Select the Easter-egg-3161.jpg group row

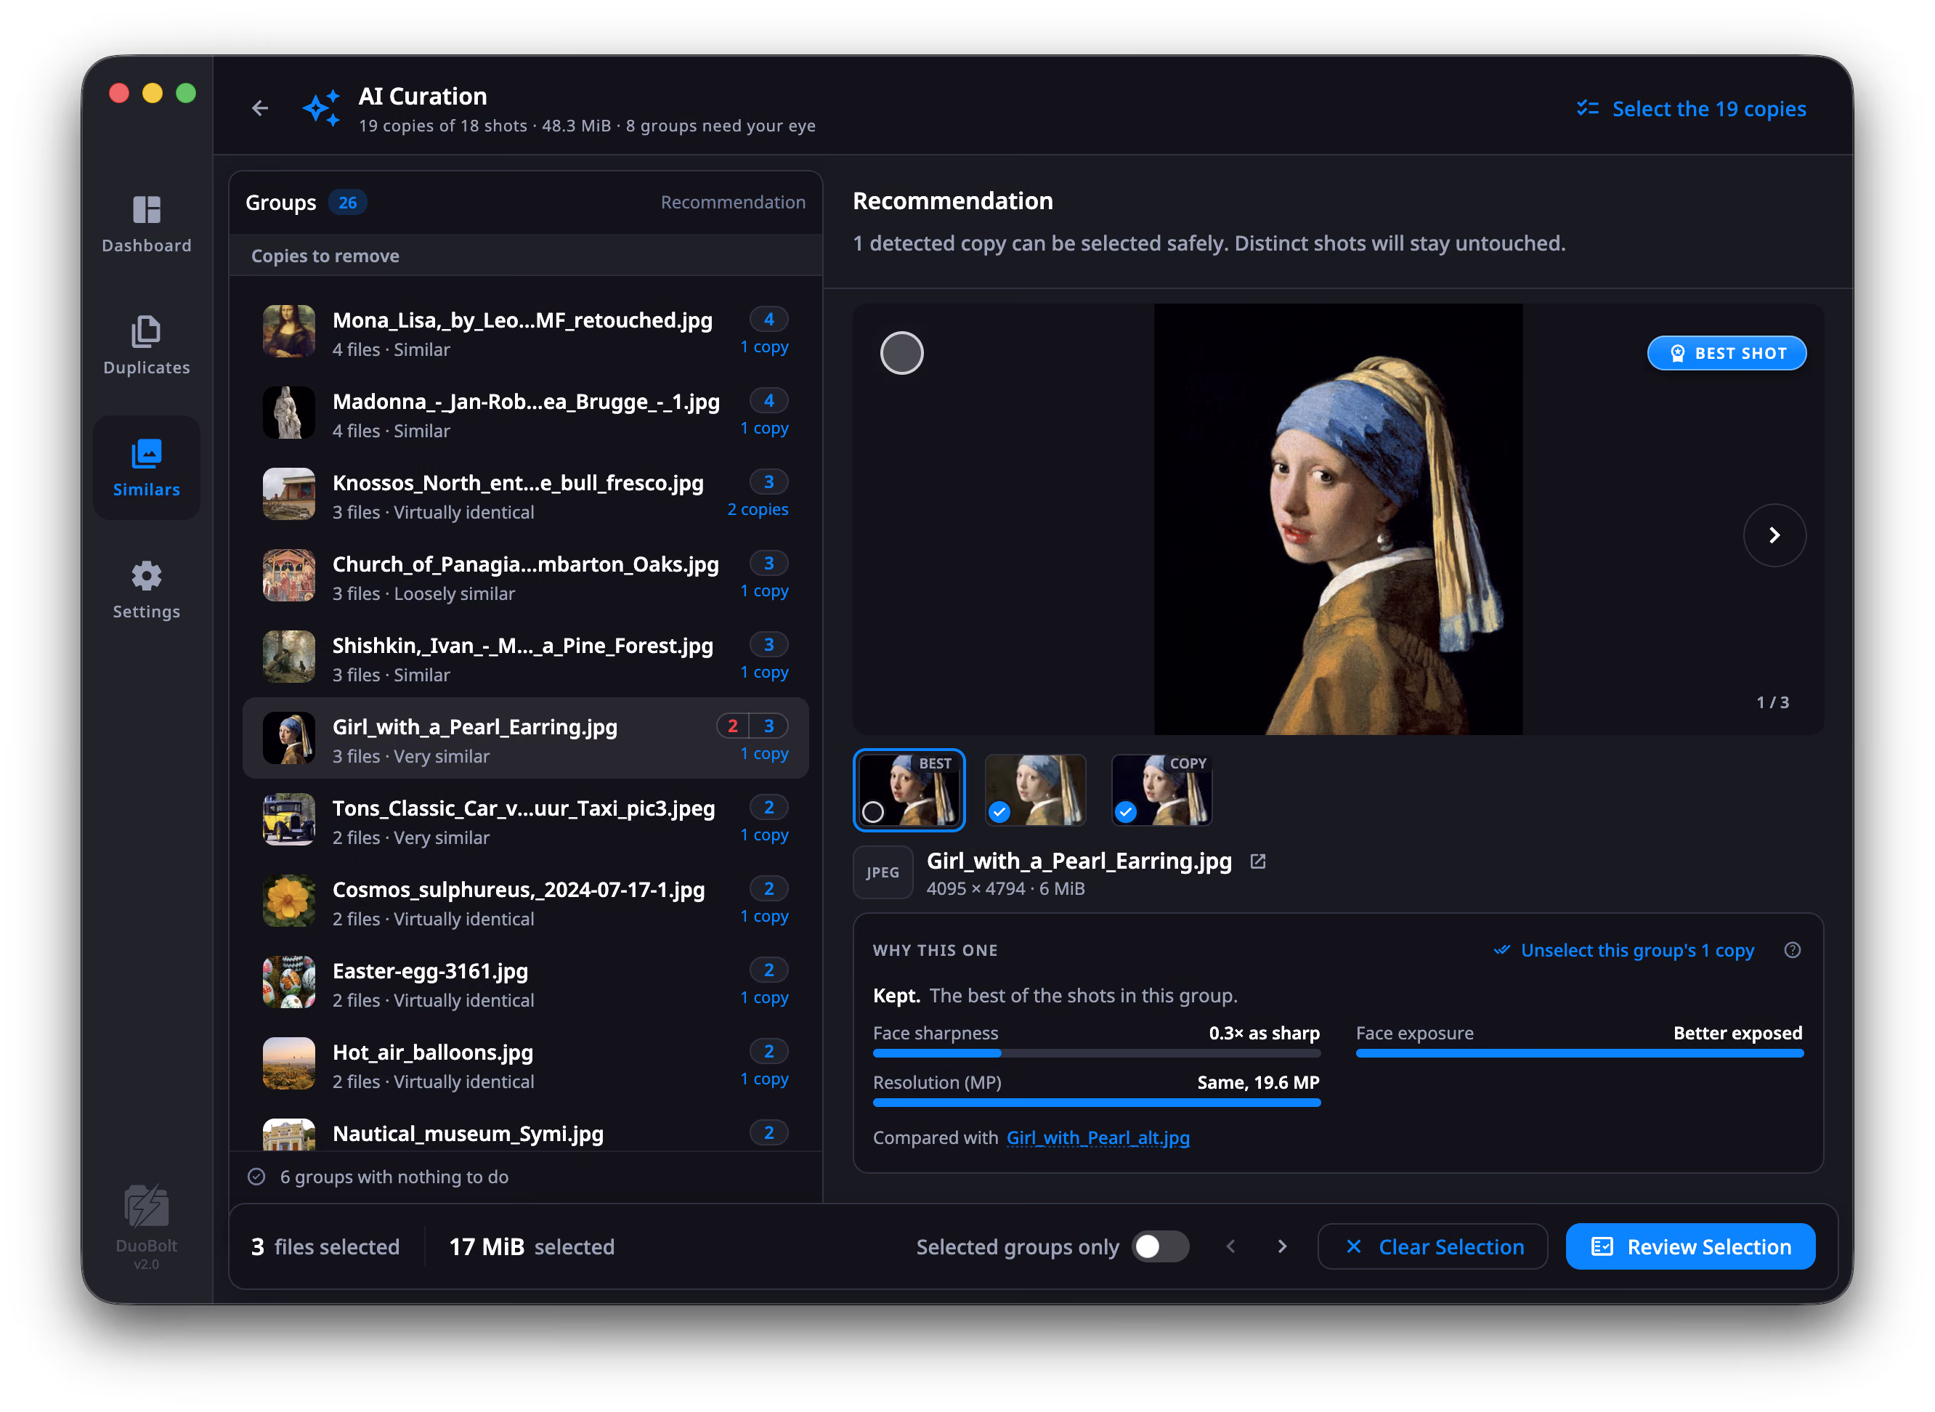pyautogui.click(x=526, y=982)
